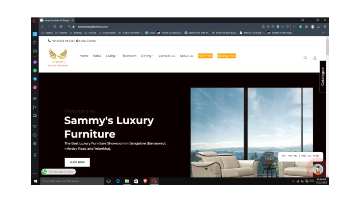Open the blue Home icon in the Opera sidebar
Image resolution: width=338 pixels, height=203 pixels.
click(35, 34)
